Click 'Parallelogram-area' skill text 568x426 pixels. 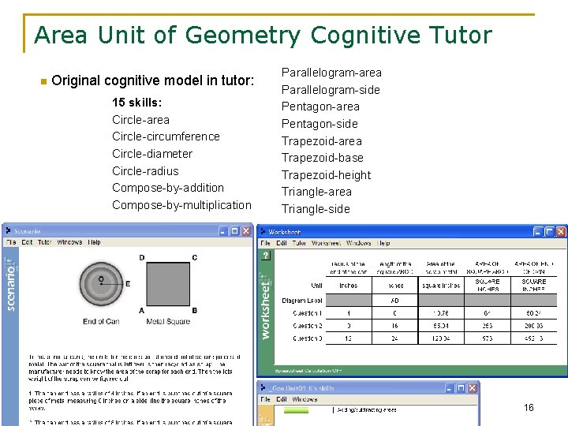click(331, 73)
